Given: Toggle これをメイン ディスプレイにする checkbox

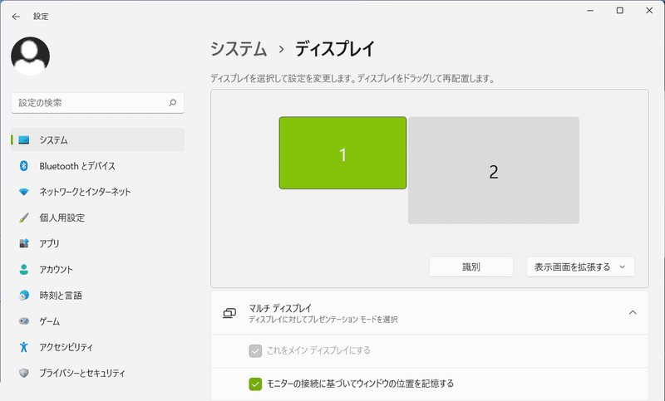Looking at the screenshot, I should coord(255,350).
